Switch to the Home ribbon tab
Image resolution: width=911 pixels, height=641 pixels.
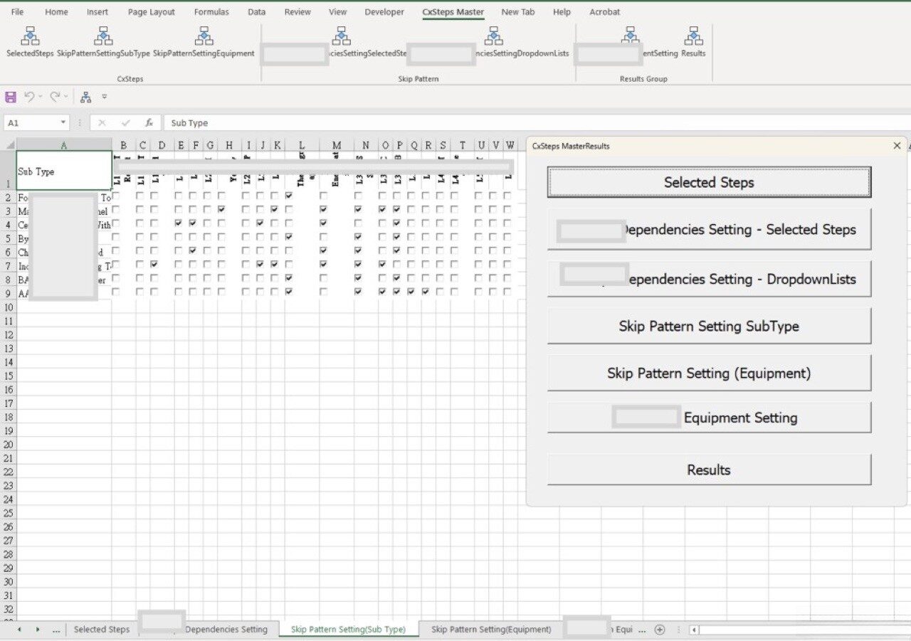coord(56,12)
